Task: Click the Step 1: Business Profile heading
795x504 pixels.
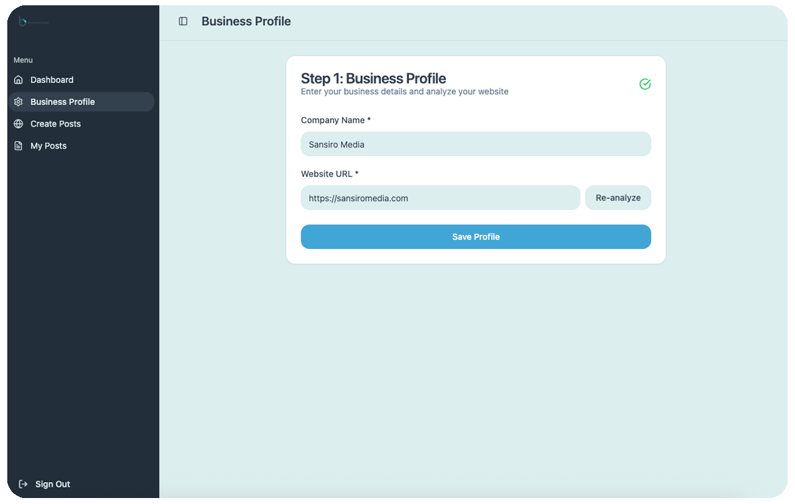Action: (373, 78)
